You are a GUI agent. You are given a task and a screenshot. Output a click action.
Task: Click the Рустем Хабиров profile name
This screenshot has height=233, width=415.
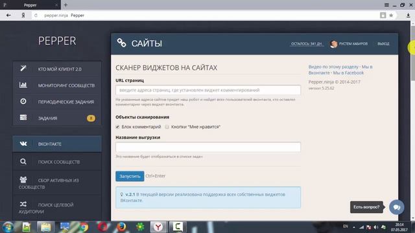[353, 44]
